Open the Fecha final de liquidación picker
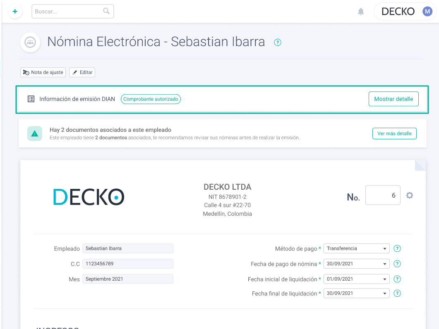 coord(356,293)
